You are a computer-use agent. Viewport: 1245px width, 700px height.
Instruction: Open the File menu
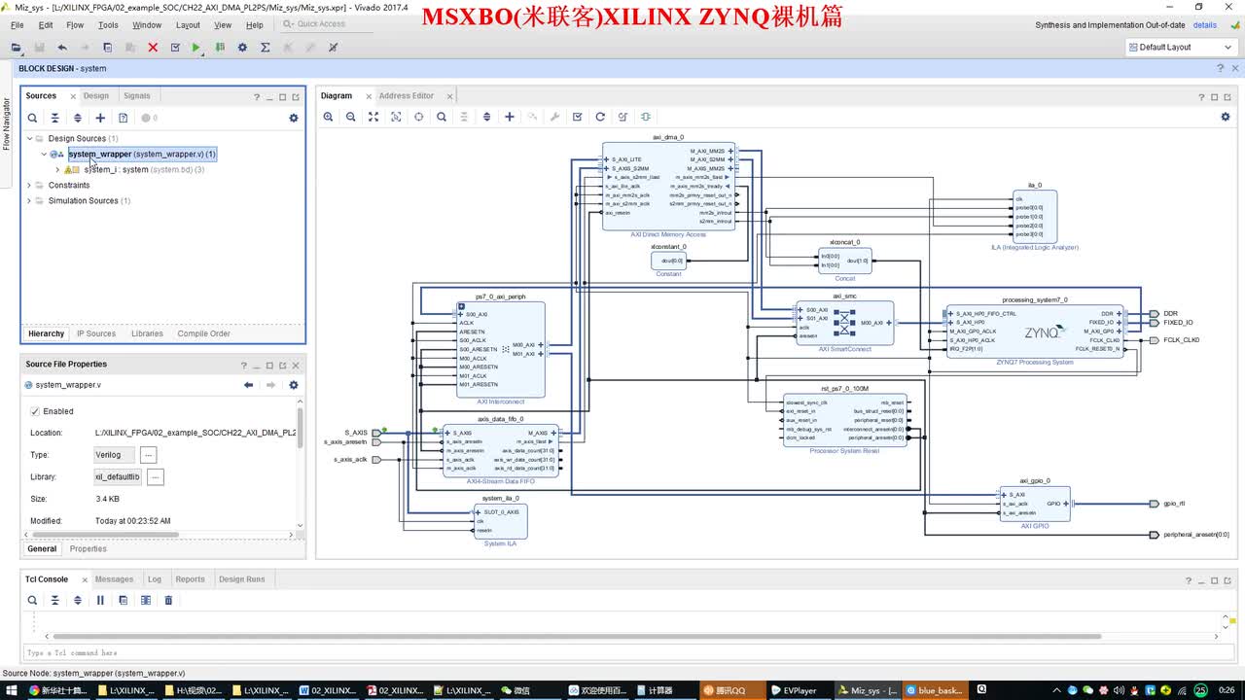[x=17, y=25]
